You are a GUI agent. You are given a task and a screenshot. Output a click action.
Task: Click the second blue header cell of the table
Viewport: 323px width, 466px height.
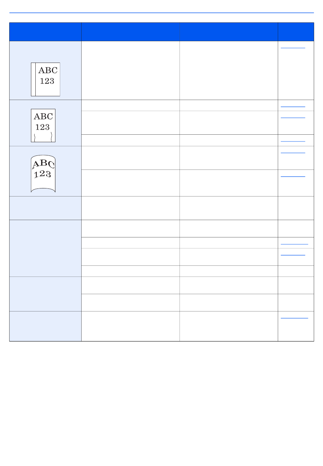point(131,32)
